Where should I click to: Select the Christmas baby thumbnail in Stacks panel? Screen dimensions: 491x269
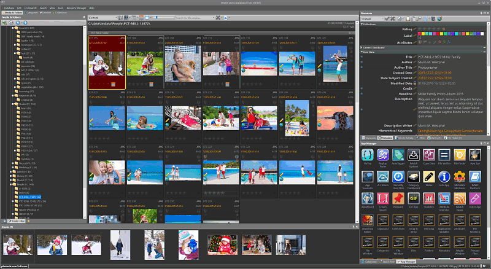222,244
